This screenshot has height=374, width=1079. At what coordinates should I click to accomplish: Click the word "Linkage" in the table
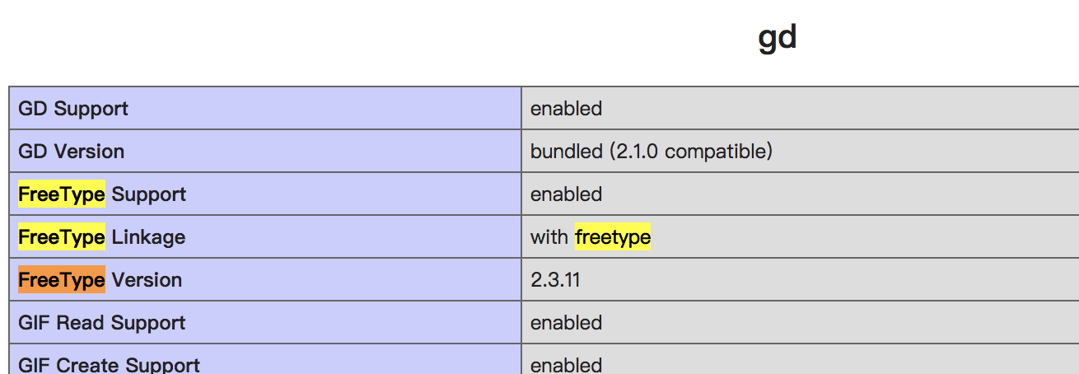click(x=148, y=237)
